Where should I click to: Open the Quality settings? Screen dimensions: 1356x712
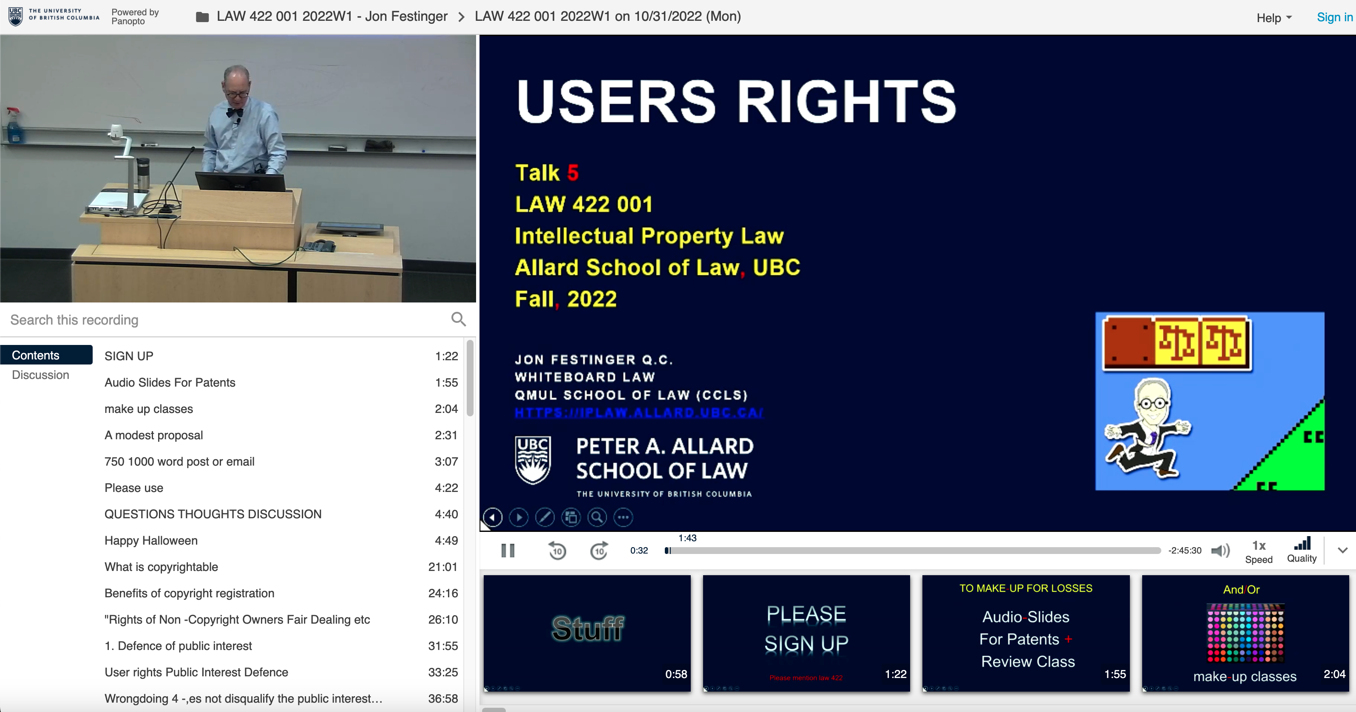1302,551
